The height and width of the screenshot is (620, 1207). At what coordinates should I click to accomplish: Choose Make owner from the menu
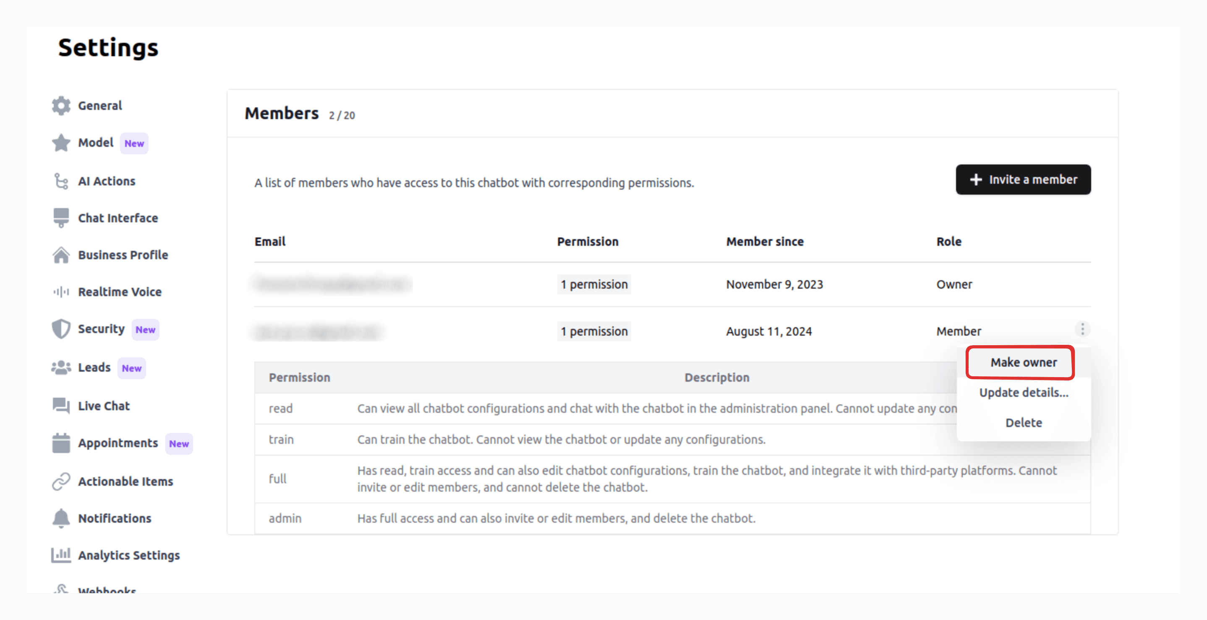click(1023, 362)
